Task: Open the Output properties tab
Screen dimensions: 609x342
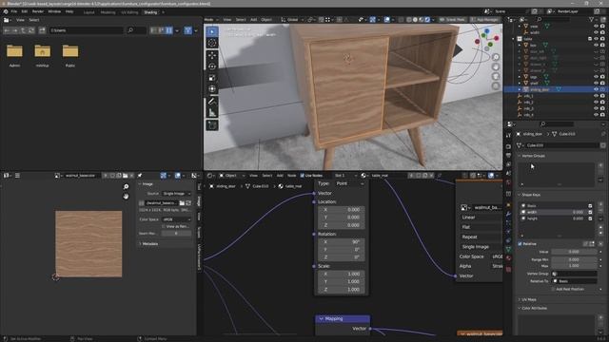Action: coord(508,156)
